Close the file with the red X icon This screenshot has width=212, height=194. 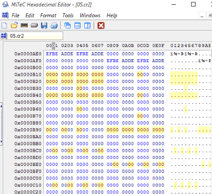pyautogui.click(x=101, y=25)
